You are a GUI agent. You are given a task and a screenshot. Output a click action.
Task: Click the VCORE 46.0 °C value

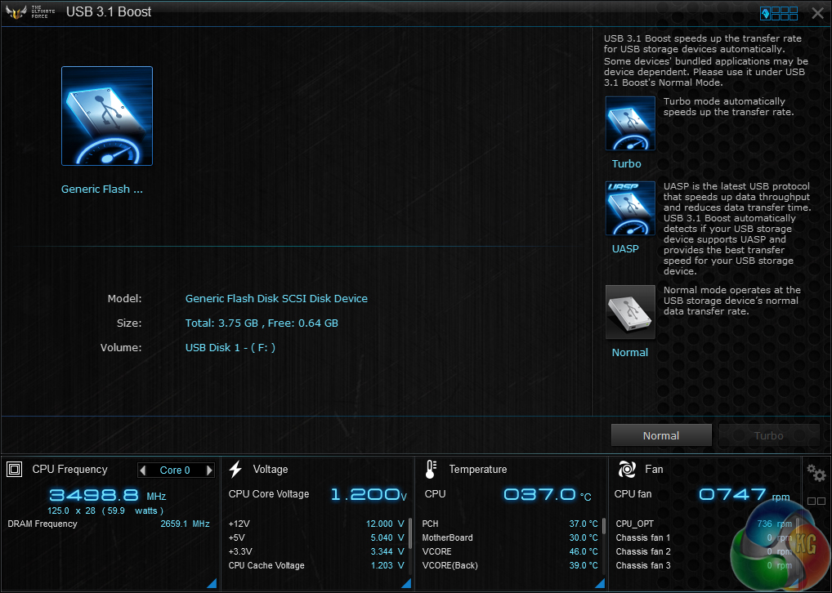pyautogui.click(x=584, y=551)
